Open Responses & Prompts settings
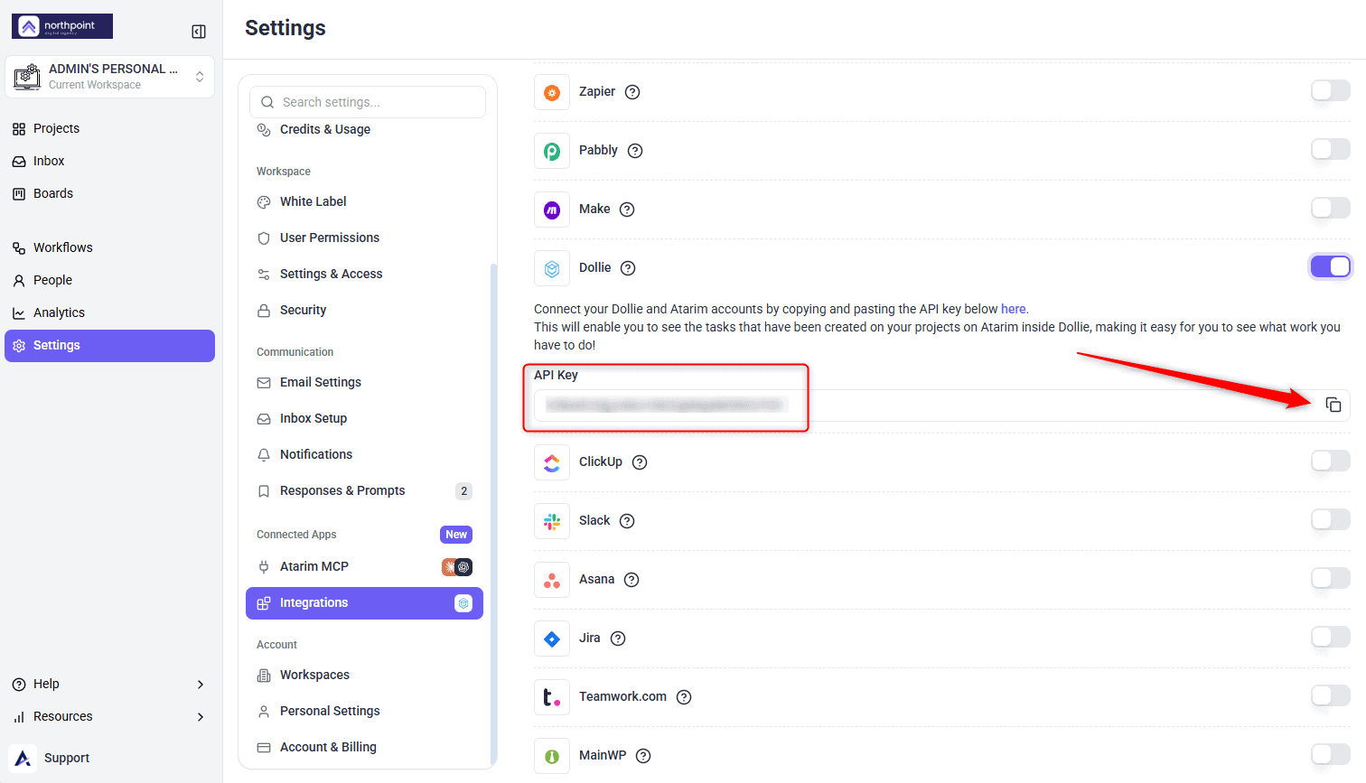The width and height of the screenshot is (1366, 783). (x=364, y=490)
